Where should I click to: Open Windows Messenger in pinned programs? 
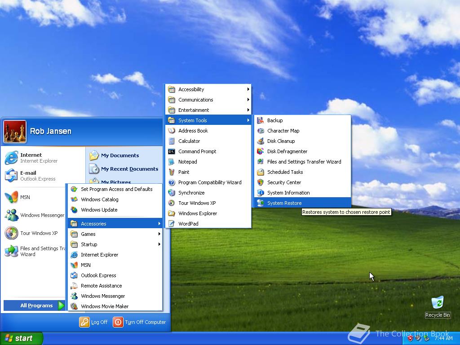(34, 215)
